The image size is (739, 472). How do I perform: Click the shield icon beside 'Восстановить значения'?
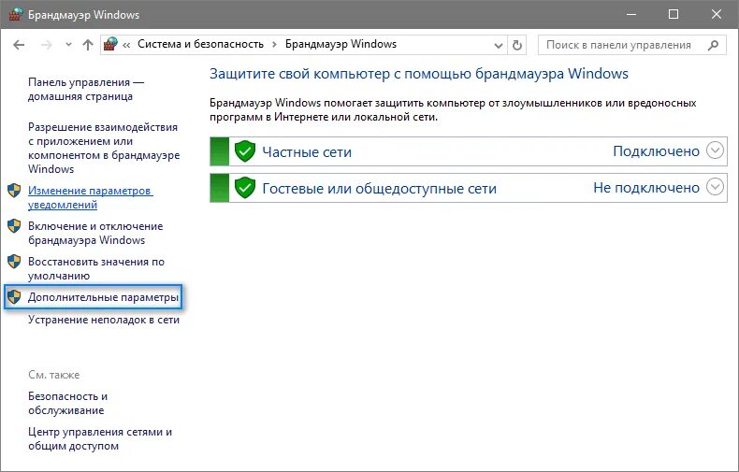click(x=14, y=261)
